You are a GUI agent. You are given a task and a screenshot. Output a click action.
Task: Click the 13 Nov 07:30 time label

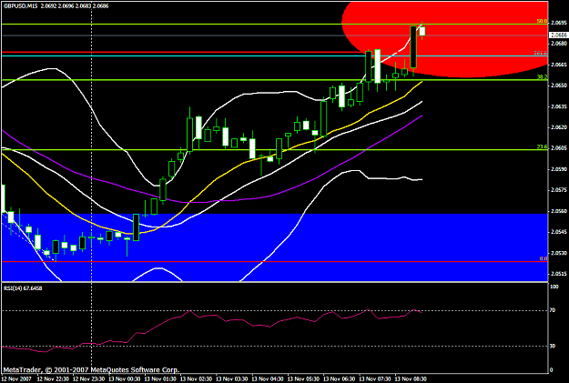[375, 379]
